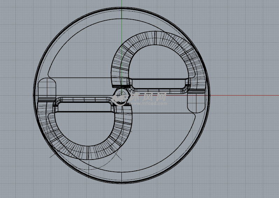This screenshot has width=279, height=198.
Task: Click the empty grid in the top-left corner
Action: coord(14,14)
